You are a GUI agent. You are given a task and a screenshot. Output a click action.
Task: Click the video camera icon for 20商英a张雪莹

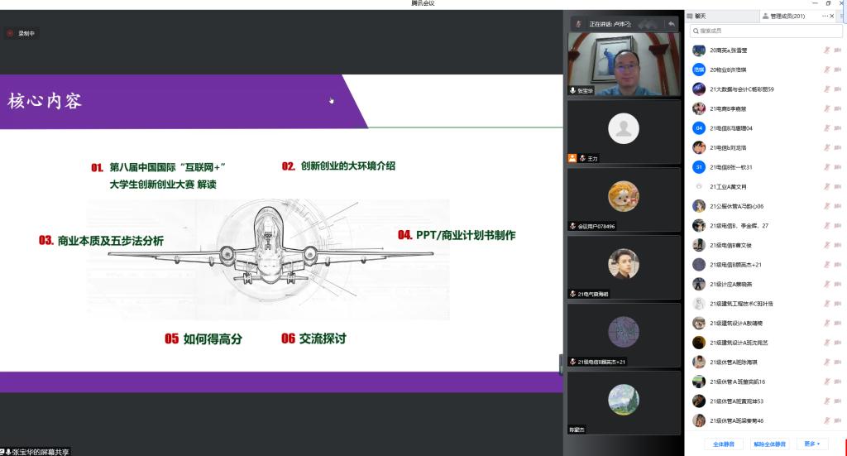[838, 50]
